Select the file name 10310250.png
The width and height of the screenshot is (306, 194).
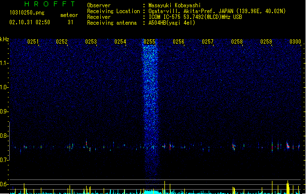tap(27, 13)
